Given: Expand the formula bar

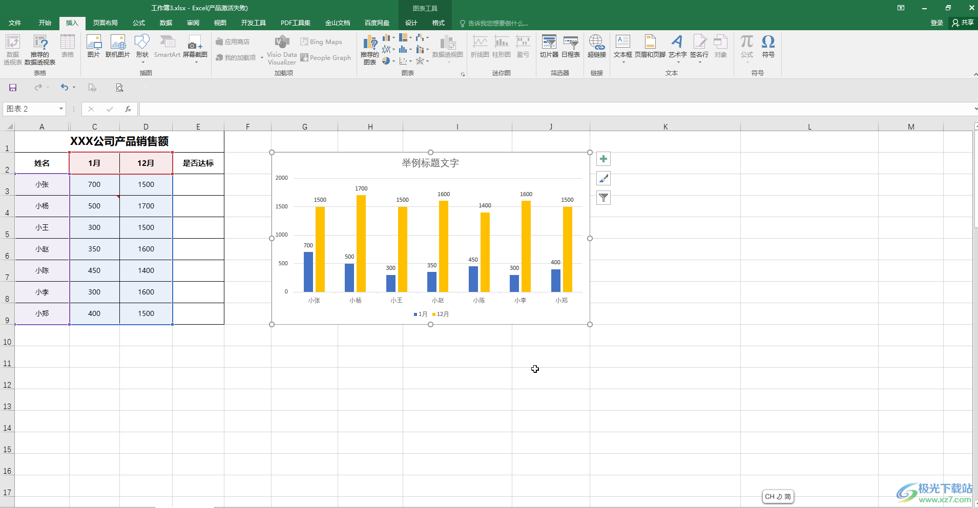Looking at the screenshot, I should 975,109.
